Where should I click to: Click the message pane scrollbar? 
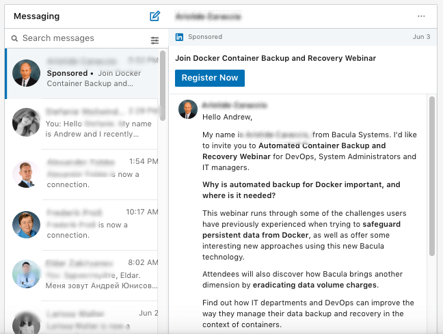[x=431, y=176]
